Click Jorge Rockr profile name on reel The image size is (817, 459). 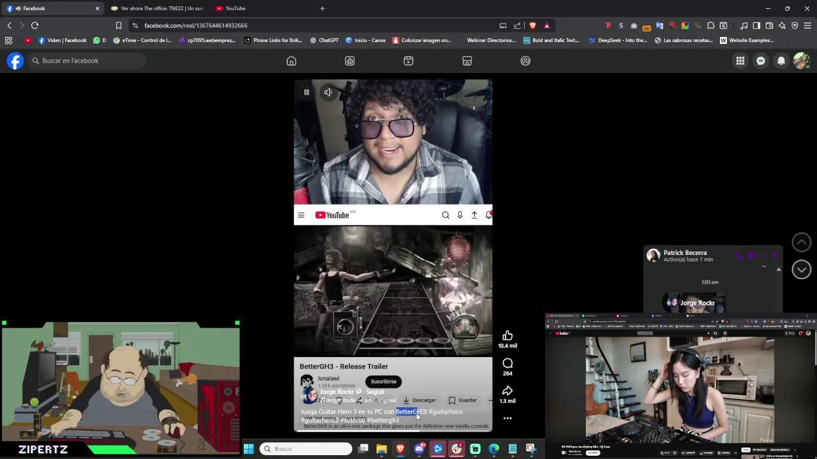[336, 392]
